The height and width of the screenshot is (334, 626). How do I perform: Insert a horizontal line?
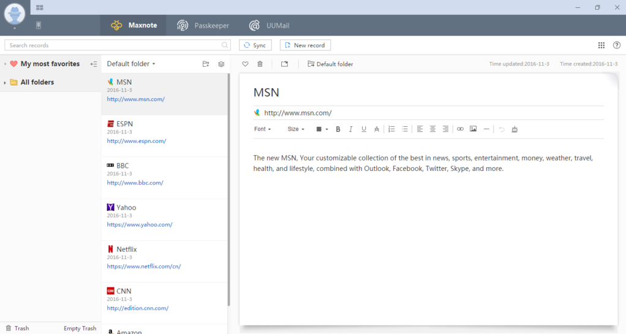tap(486, 129)
